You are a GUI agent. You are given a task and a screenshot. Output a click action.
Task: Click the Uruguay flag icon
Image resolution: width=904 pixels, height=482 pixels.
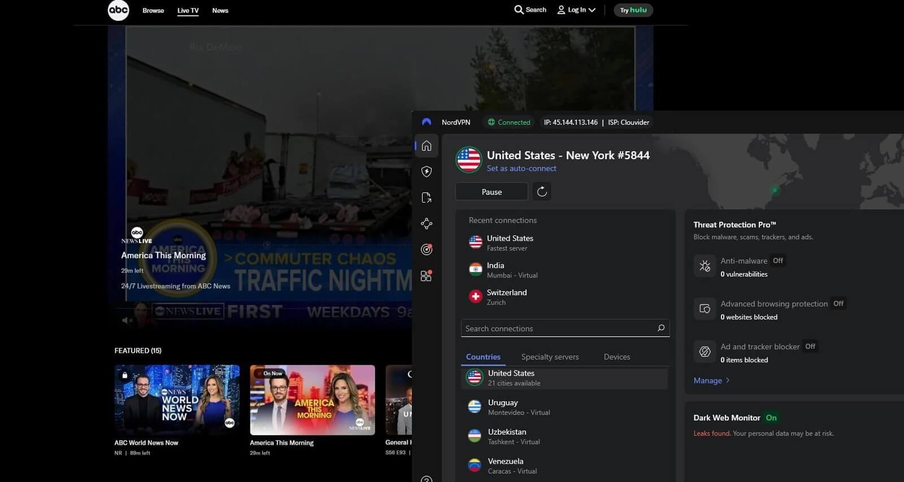click(x=475, y=407)
